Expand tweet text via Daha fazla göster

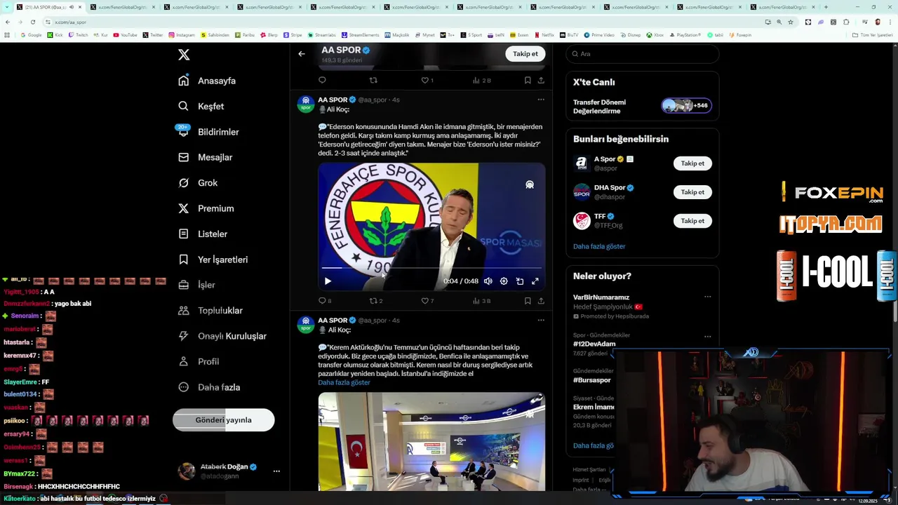tap(344, 383)
